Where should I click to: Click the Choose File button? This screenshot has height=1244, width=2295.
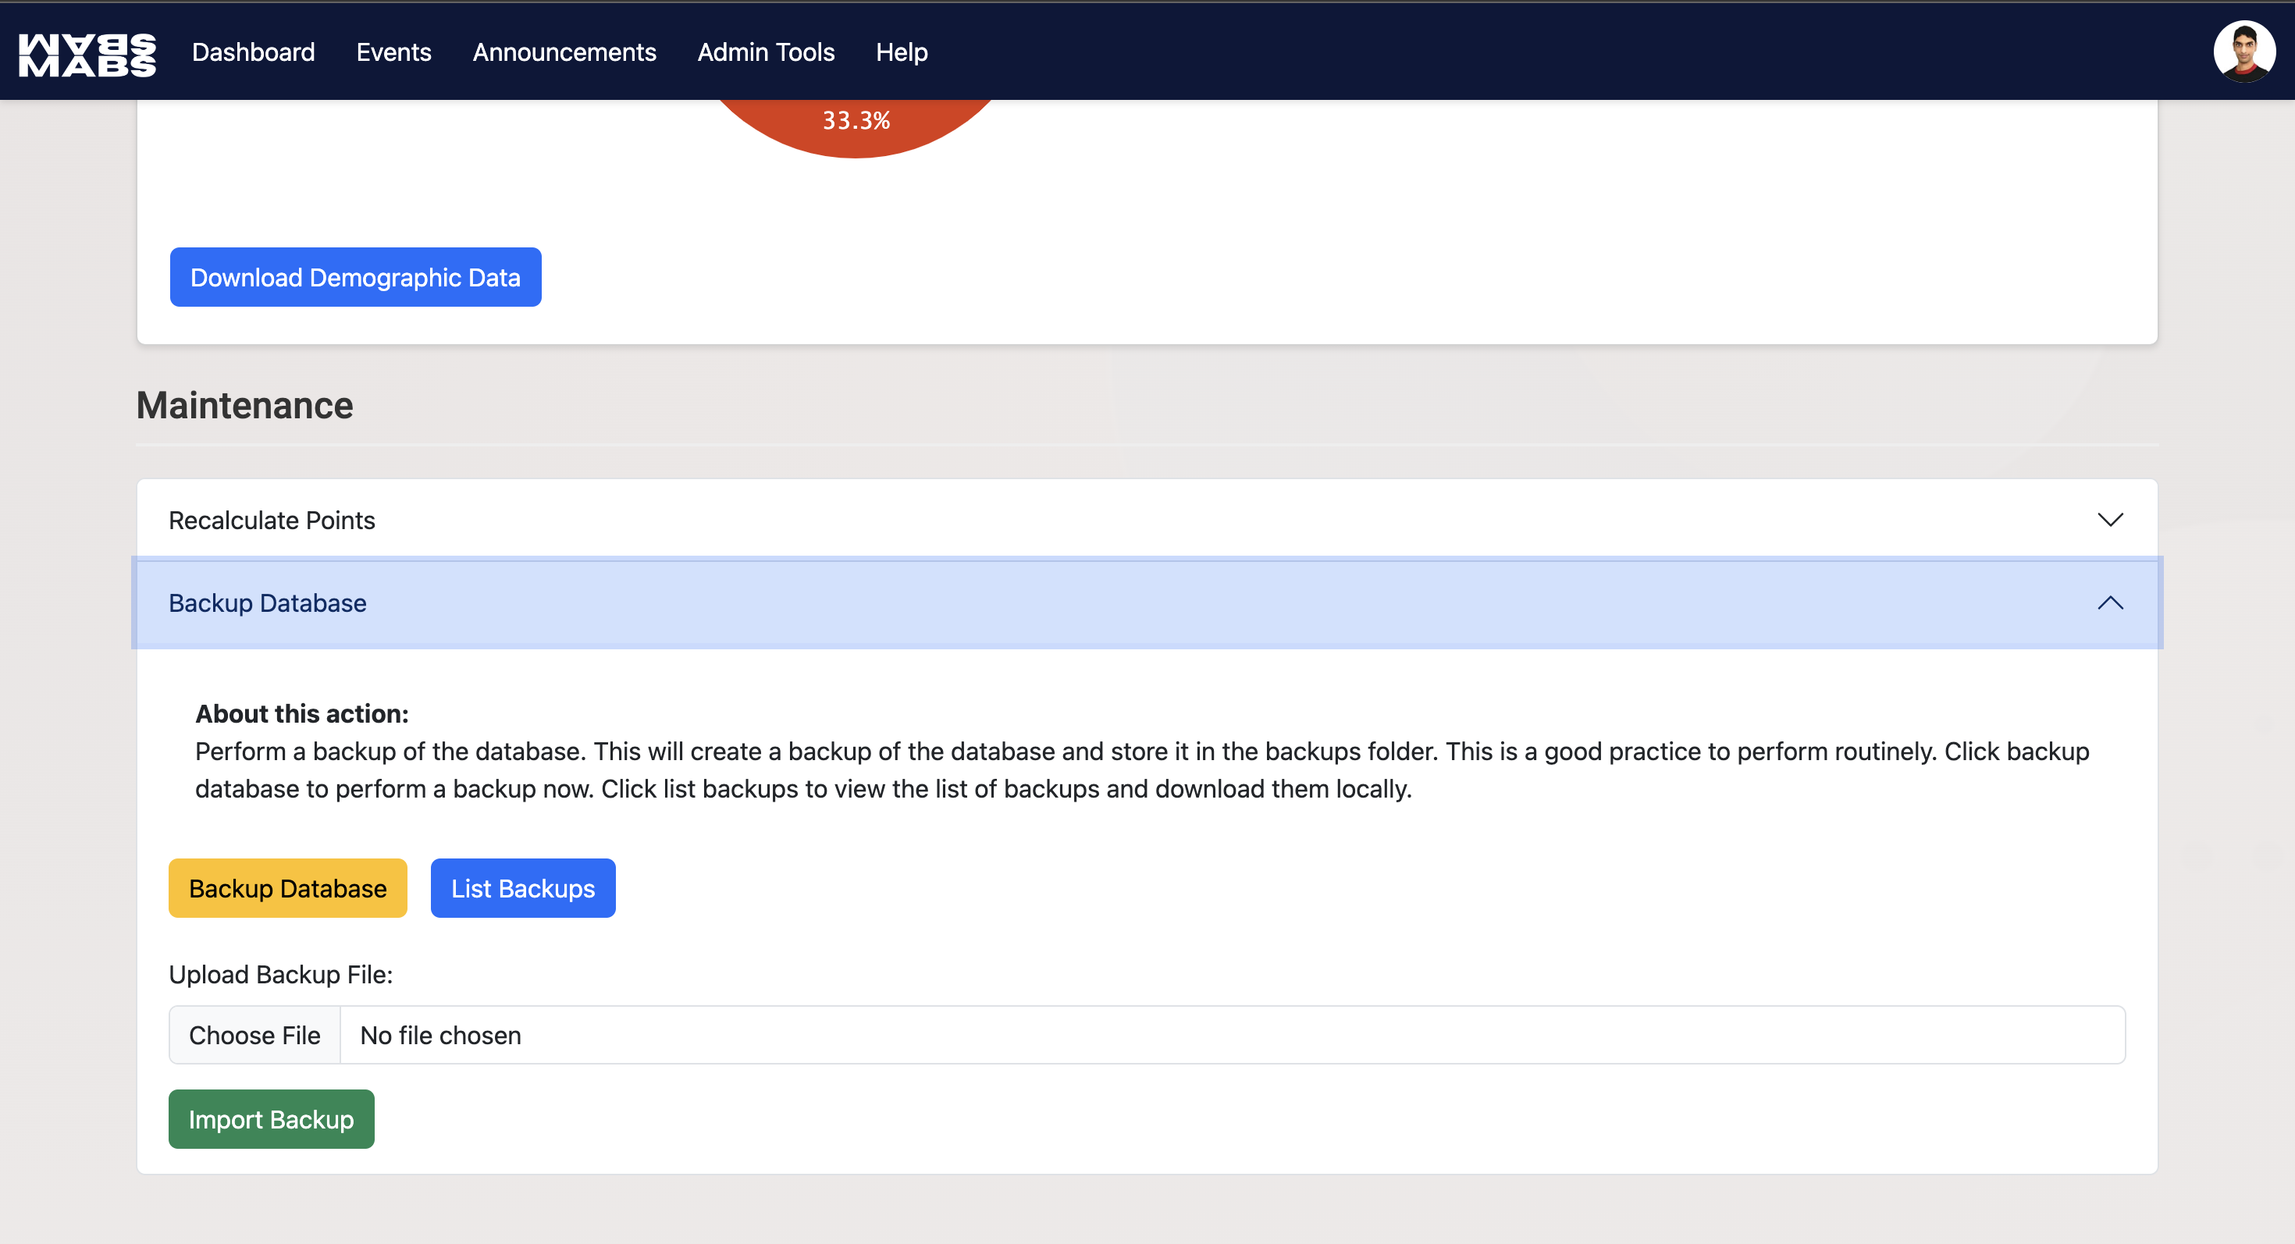point(254,1035)
